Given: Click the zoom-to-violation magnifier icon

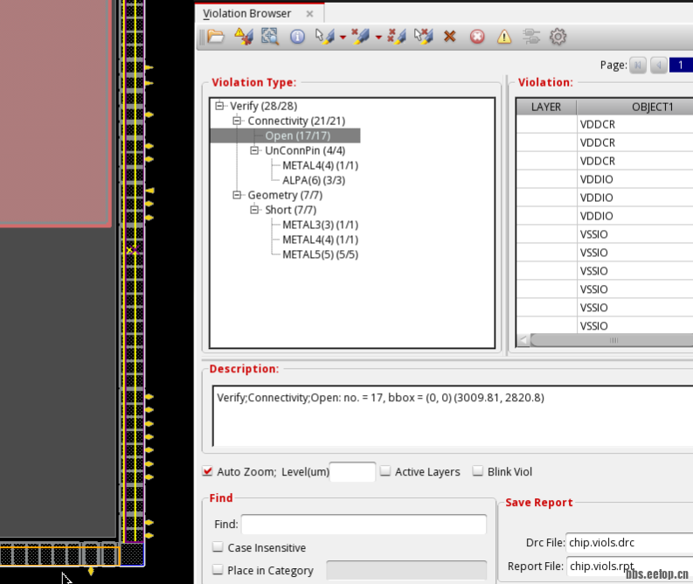Looking at the screenshot, I should point(269,37).
